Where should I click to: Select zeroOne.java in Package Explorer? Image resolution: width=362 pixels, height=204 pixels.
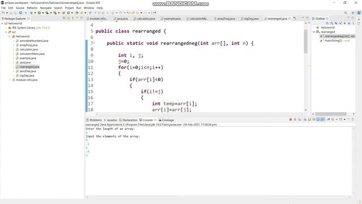point(28,71)
